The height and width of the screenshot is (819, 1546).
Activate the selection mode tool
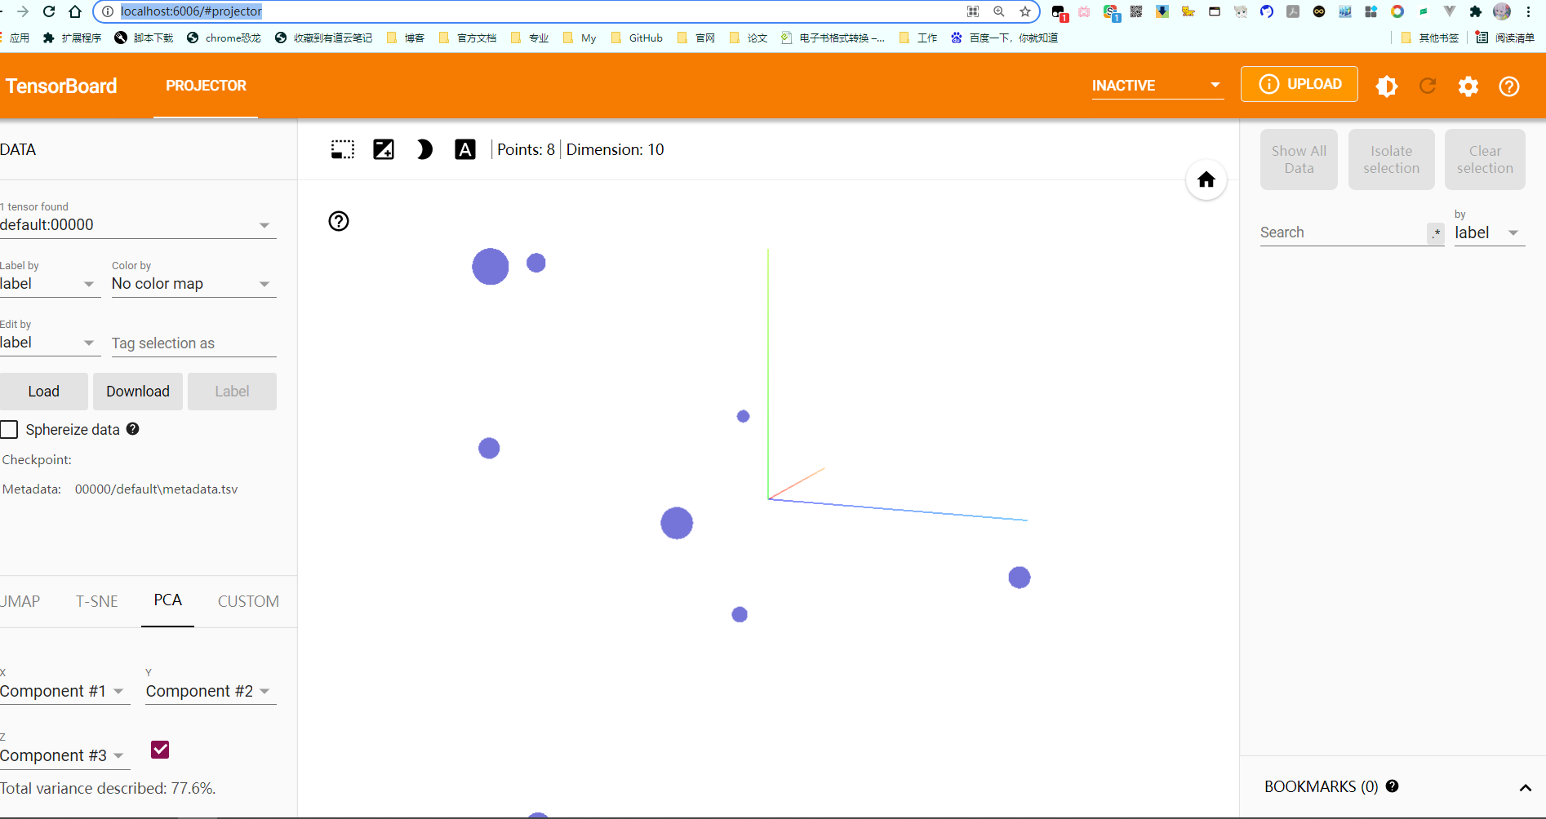click(342, 149)
